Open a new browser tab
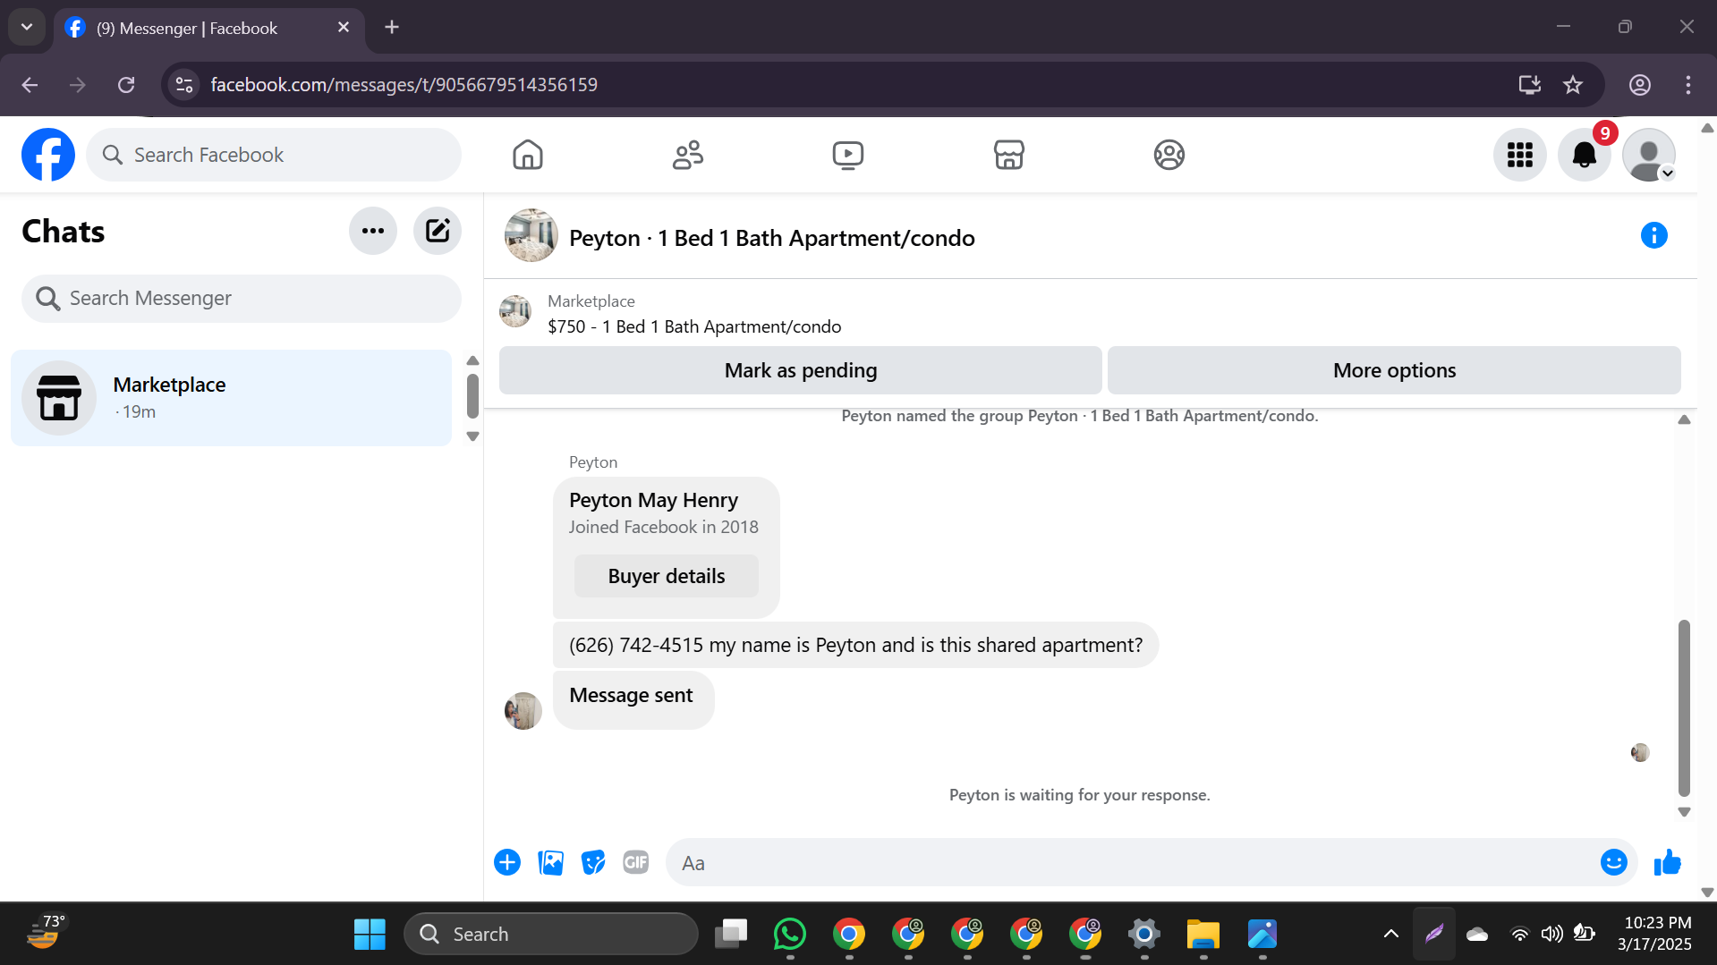The width and height of the screenshot is (1717, 965). pos(392,28)
